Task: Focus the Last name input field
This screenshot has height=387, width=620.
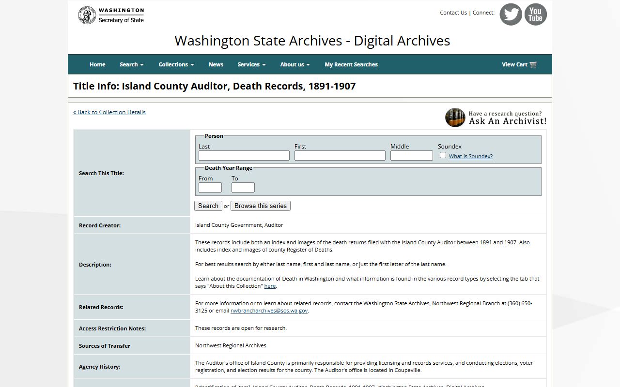Action: click(244, 155)
